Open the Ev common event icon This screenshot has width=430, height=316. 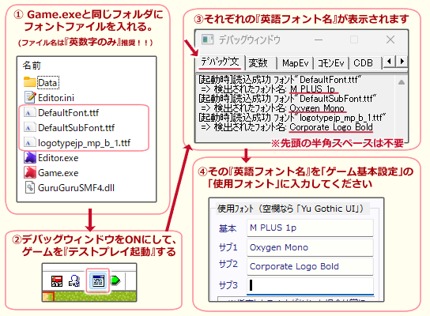coord(74,281)
